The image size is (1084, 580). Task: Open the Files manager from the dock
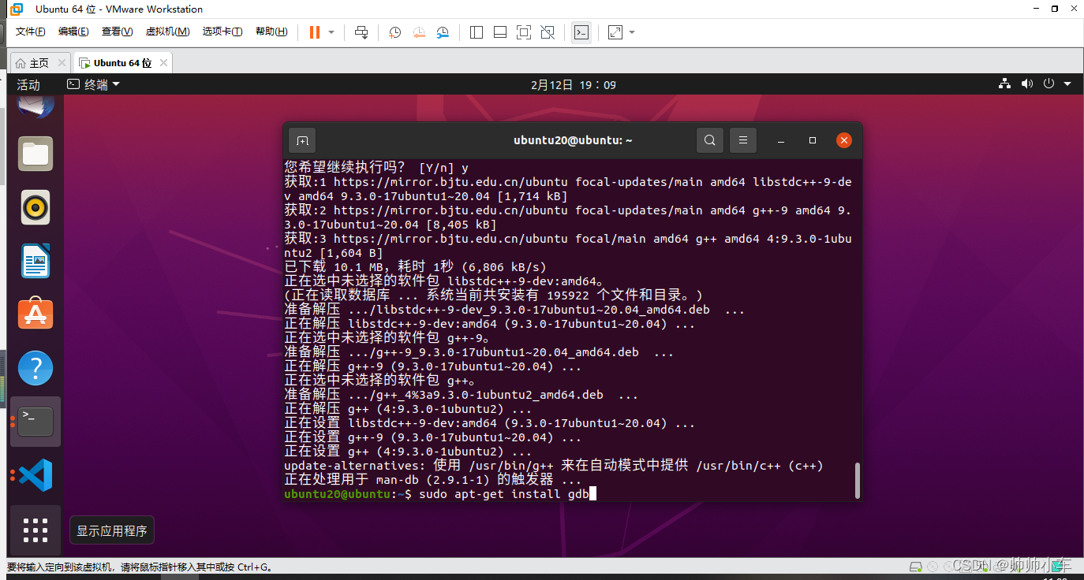(x=36, y=154)
